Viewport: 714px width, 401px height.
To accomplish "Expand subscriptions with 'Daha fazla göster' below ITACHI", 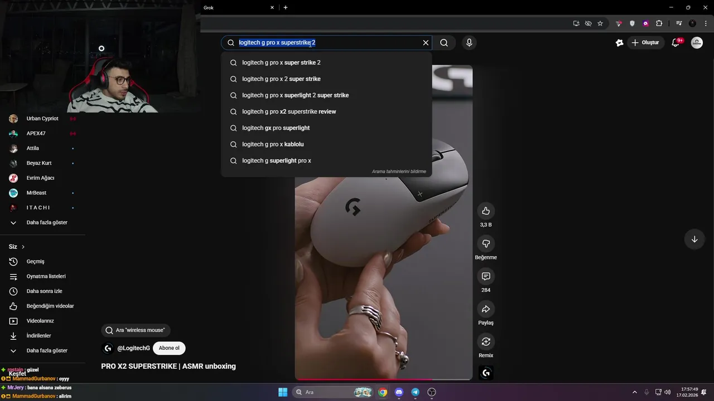I will pyautogui.click(x=42, y=223).
